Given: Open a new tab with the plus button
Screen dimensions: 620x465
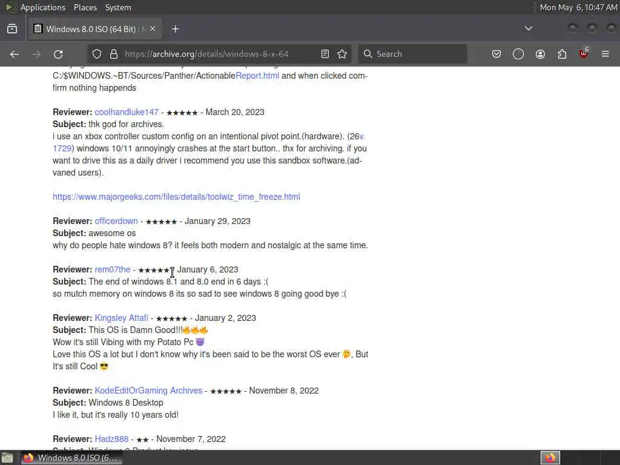Looking at the screenshot, I should (175, 29).
